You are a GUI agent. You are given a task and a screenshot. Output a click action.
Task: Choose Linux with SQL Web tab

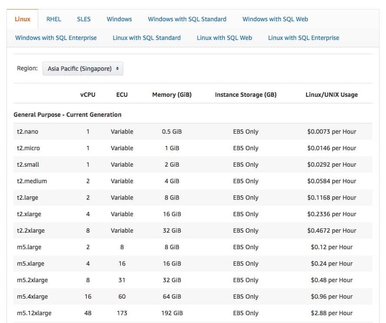click(224, 38)
